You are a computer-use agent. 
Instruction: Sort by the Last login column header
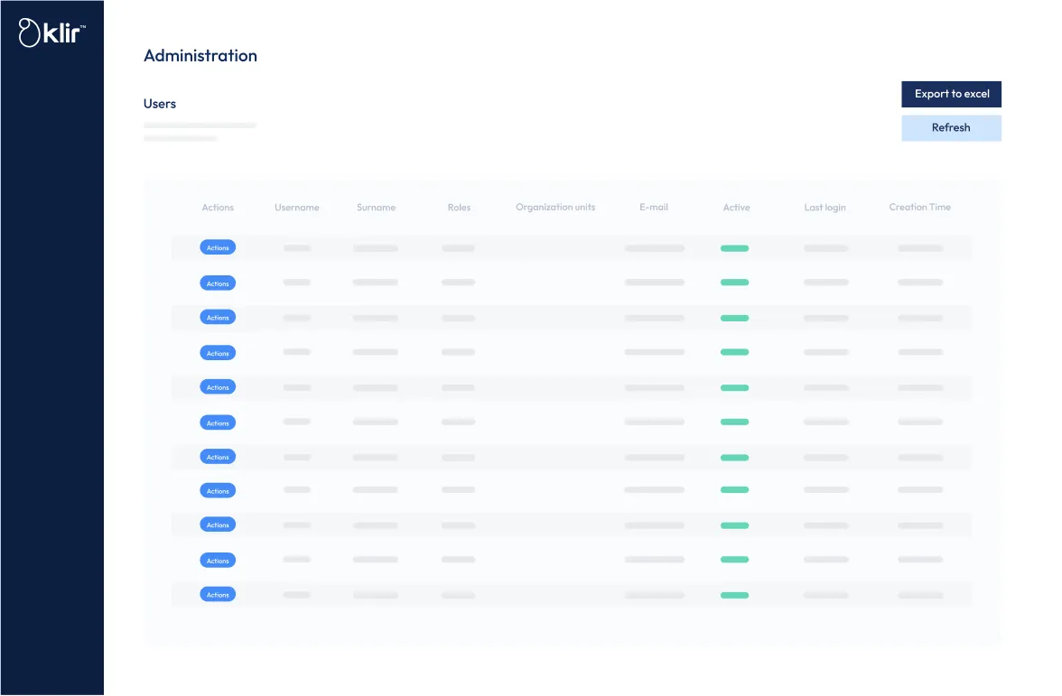point(824,208)
